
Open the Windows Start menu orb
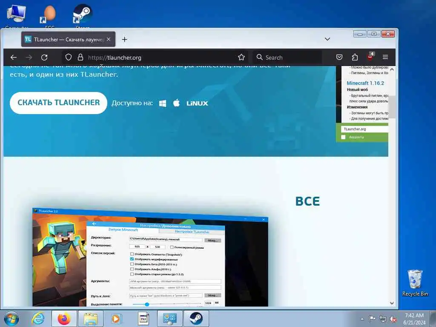(x=11, y=318)
